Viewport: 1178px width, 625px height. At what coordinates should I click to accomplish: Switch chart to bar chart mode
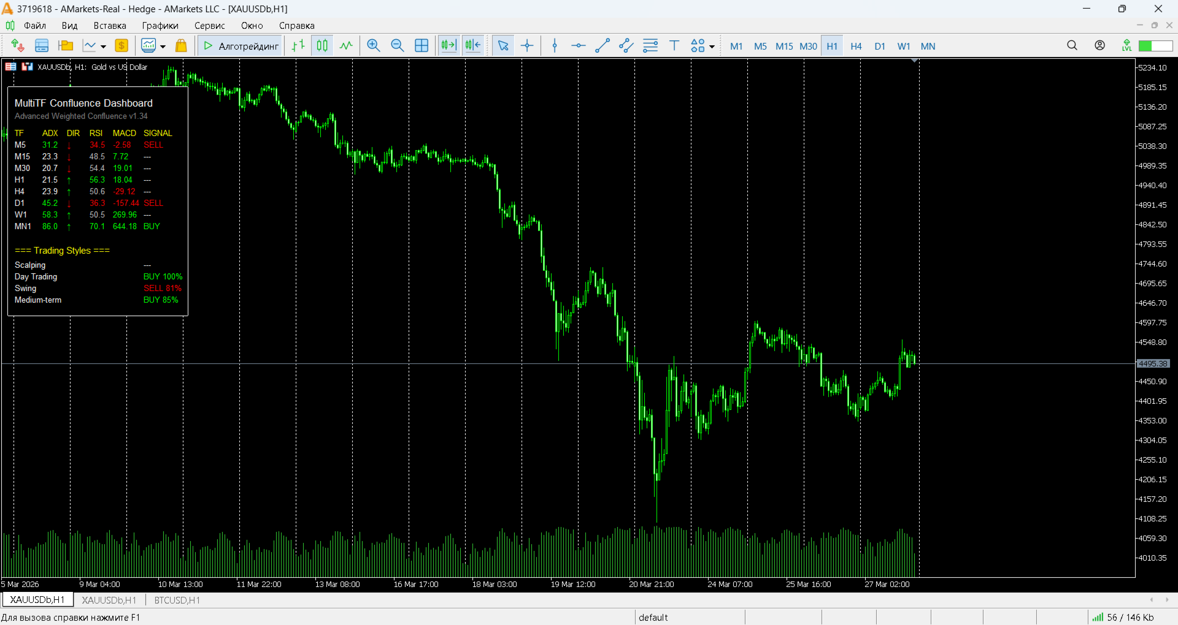298,46
